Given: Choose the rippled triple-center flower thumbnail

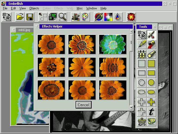Looking at the screenshot, I should pyautogui.click(x=113, y=67).
